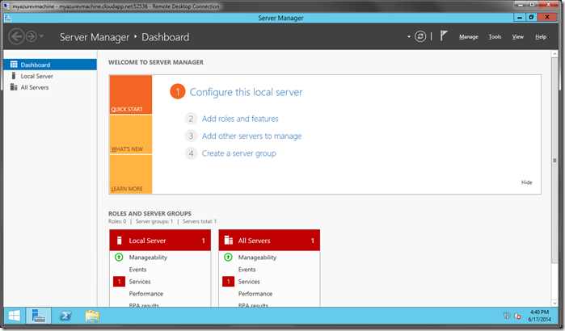565x331 pixels.
Task: Refresh the Server Manager dashboard
Action: [420, 36]
